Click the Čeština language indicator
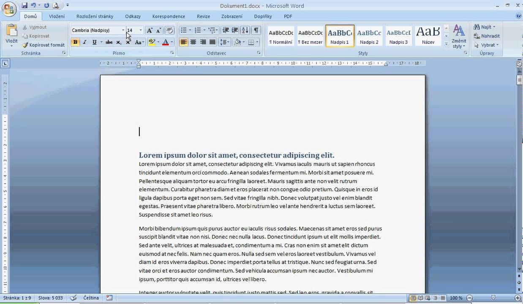Image resolution: width=523 pixels, height=304 pixels. point(91,298)
